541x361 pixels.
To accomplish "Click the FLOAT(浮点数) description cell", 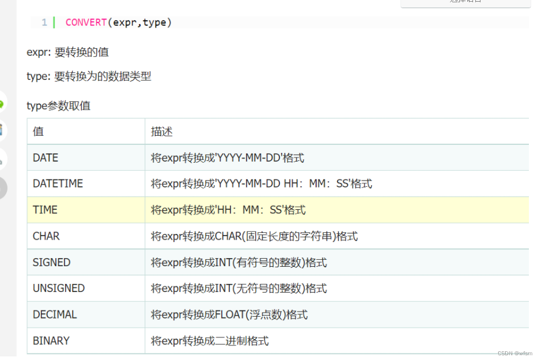I will pyautogui.click(x=336, y=314).
